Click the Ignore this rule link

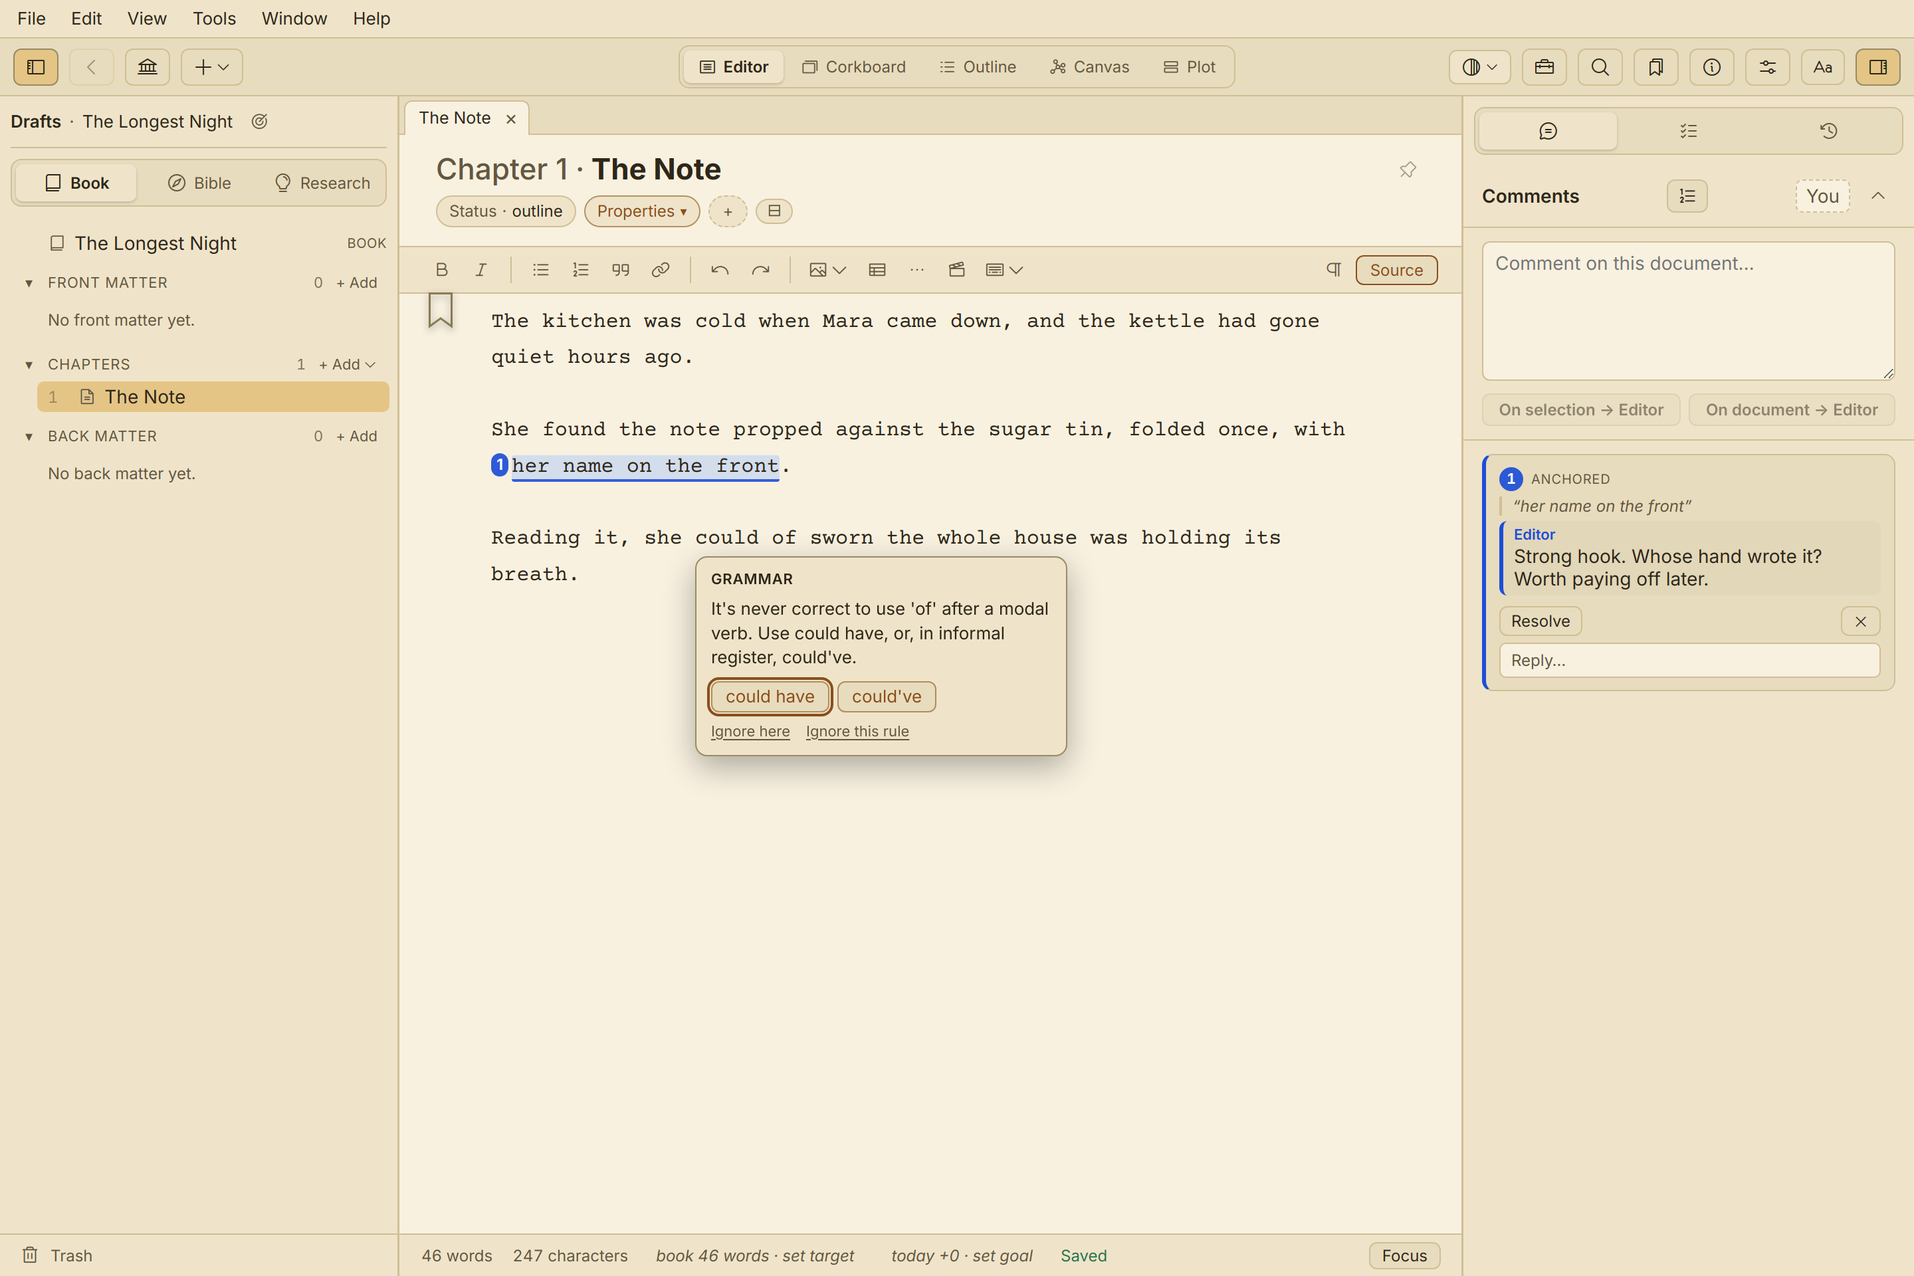pos(857,732)
